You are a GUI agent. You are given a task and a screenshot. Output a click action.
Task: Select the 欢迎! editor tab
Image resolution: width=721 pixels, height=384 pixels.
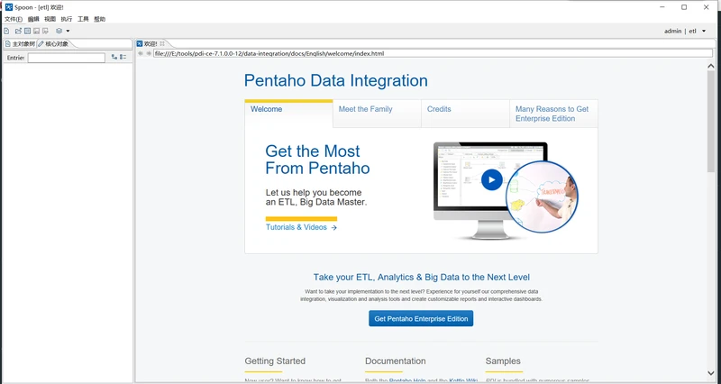click(151, 43)
